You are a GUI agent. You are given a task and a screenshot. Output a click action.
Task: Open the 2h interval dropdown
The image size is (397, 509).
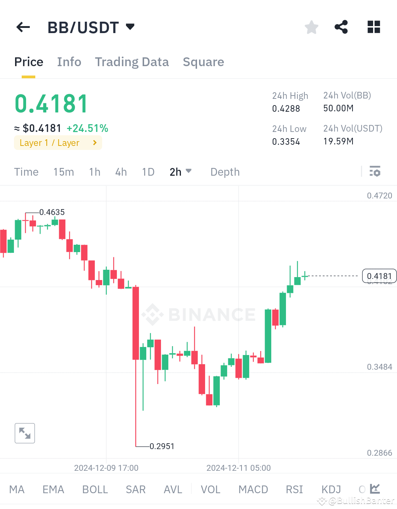180,172
